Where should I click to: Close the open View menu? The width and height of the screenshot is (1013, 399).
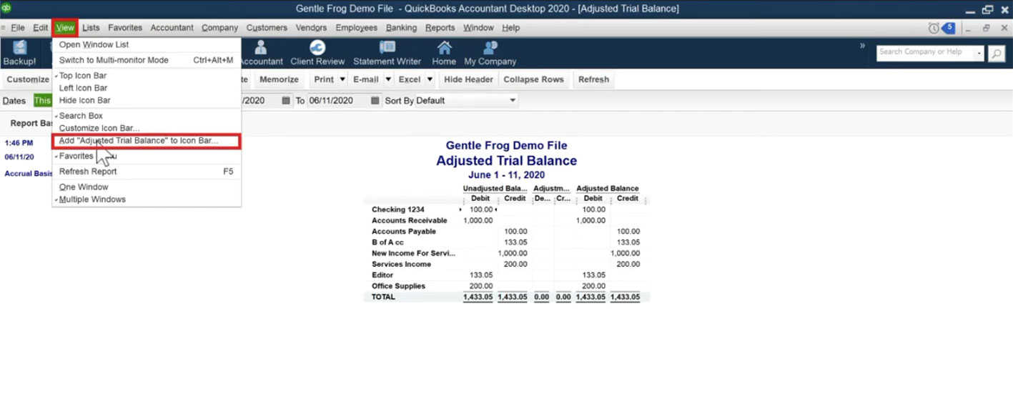(65, 28)
